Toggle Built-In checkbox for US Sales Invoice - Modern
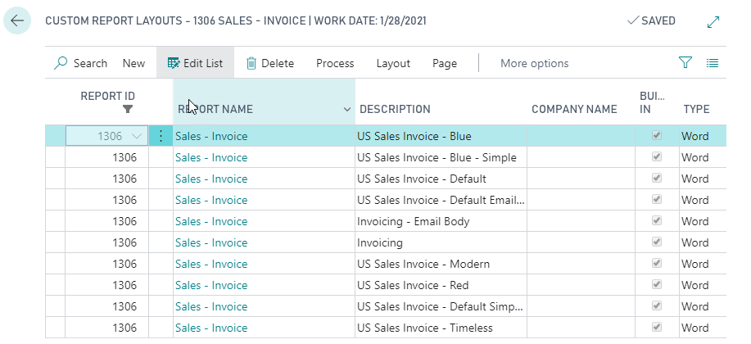 coord(656,264)
